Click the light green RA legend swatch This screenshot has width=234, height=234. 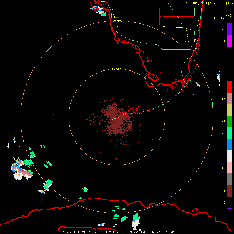point(230,133)
